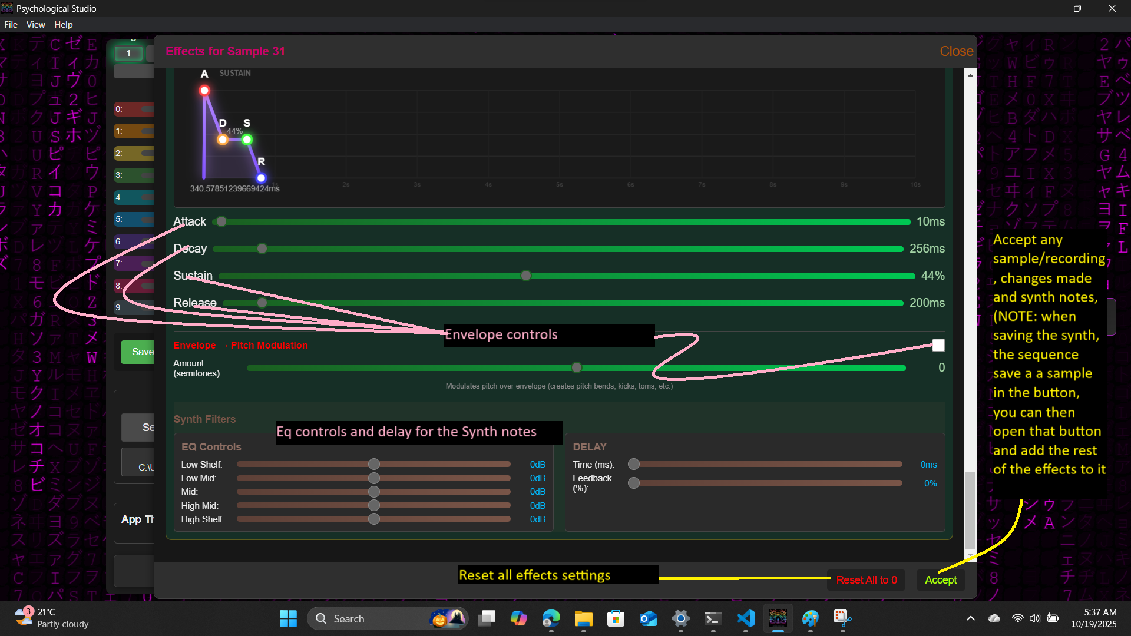Screen dimensions: 1131x636
Task: Click the orange Decay envelope node
Action: coord(223,140)
